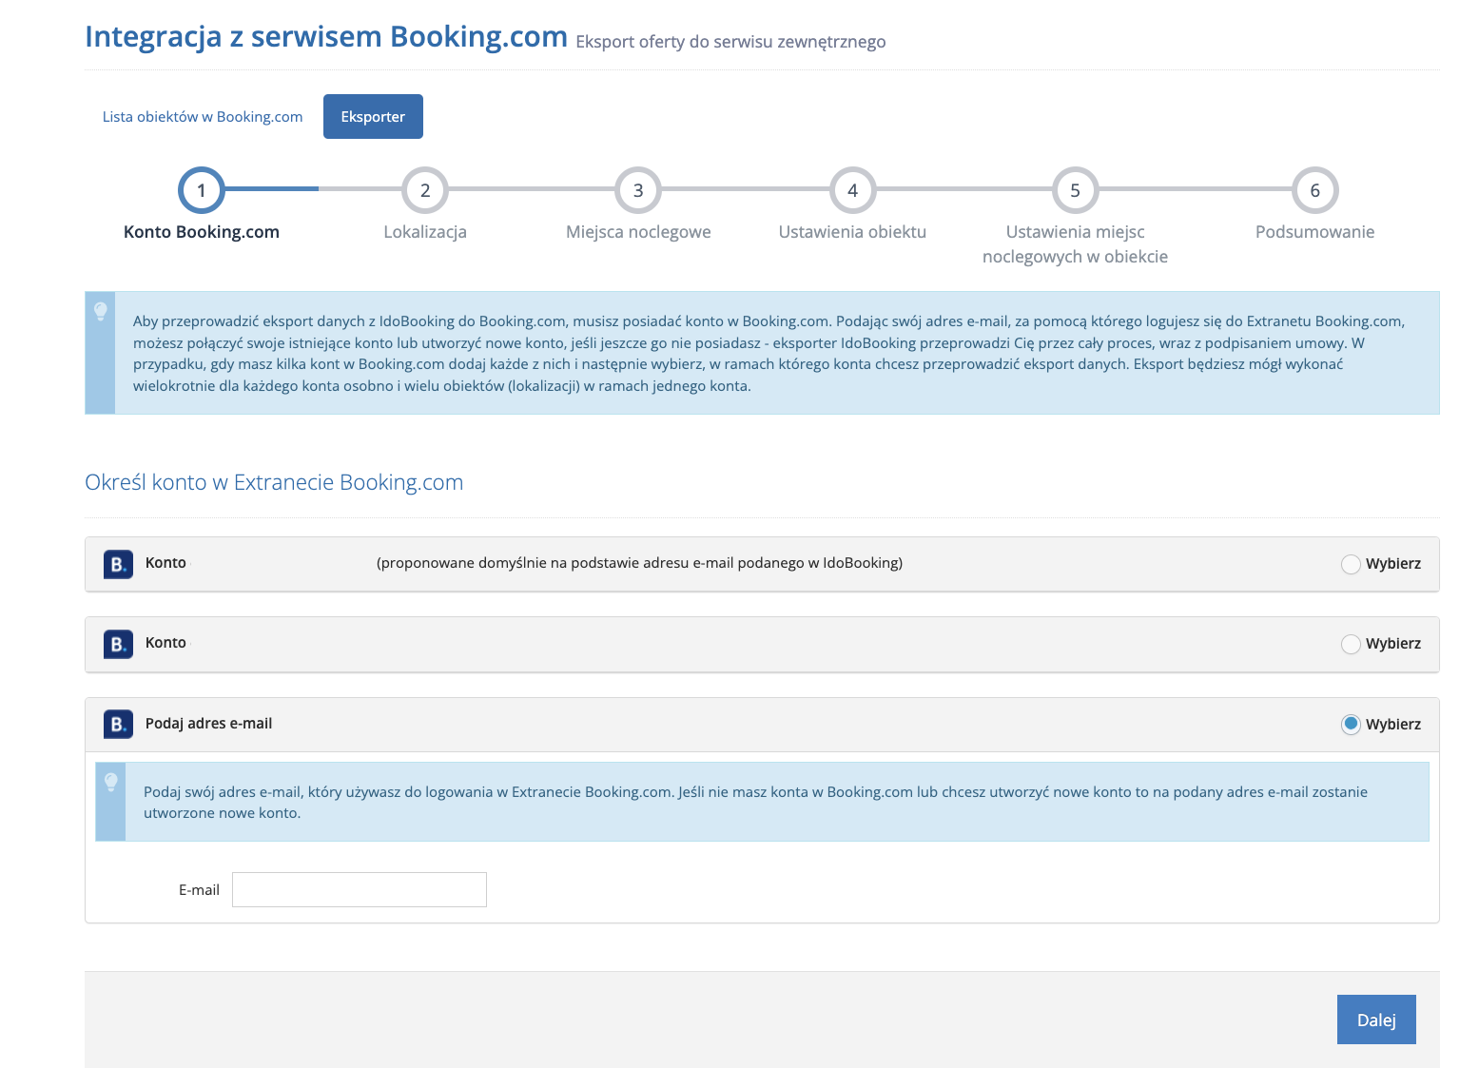Click the 'Podaj adres e-mail' row title
Viewport: 1479px width, 1068px height.
click(208, 724)
